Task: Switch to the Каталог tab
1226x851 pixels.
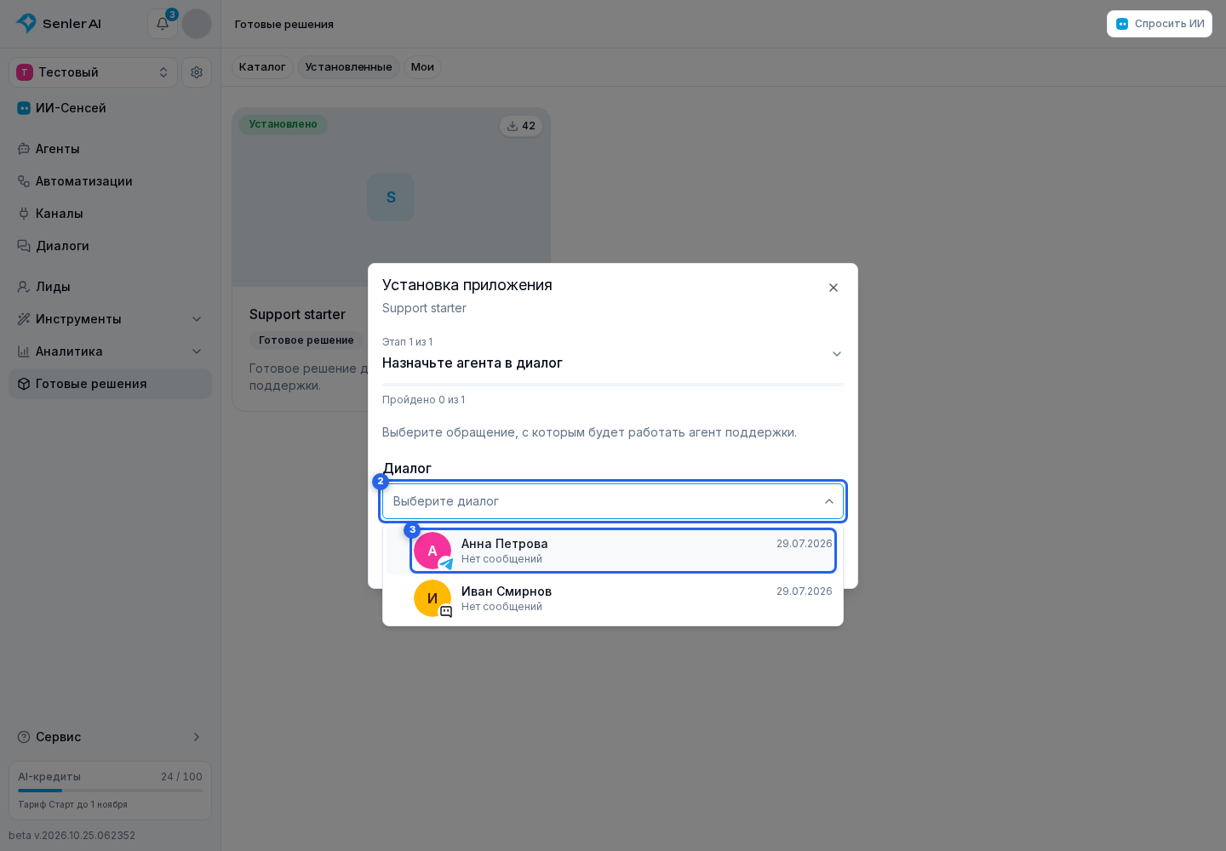Action: coord(262,67)
